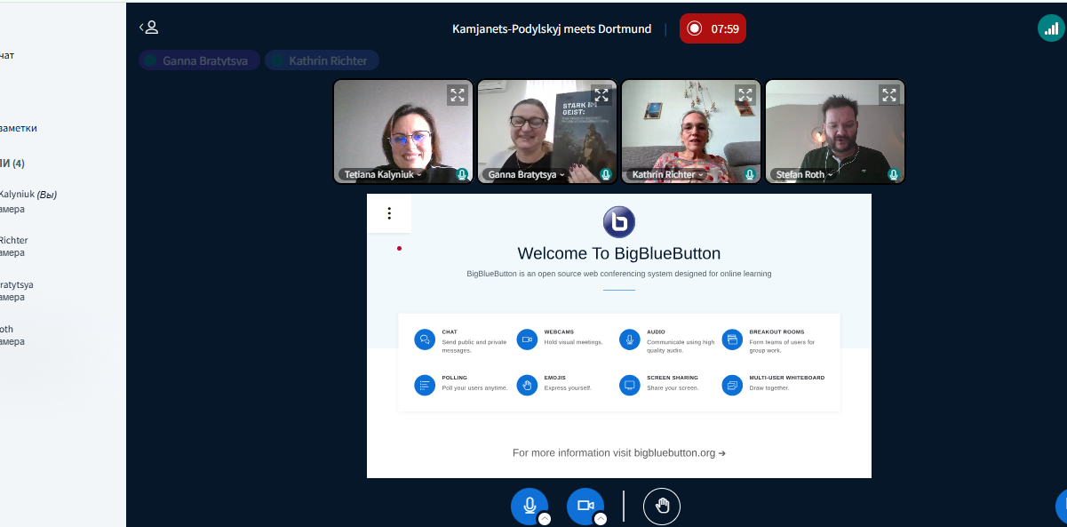Toggle the user list panel icon

[148, 28]
